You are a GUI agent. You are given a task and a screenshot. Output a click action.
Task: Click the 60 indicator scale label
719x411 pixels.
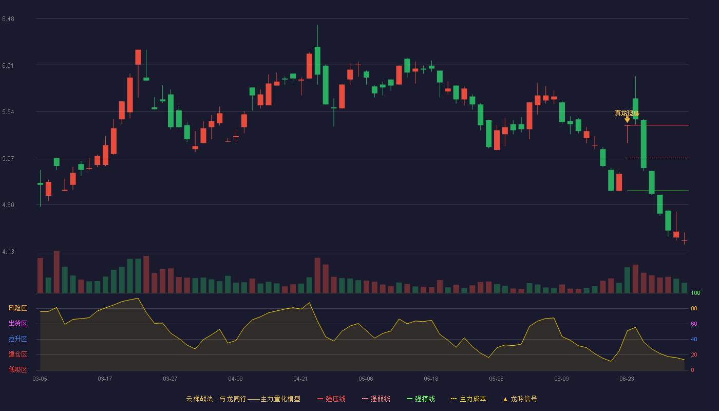694,324
